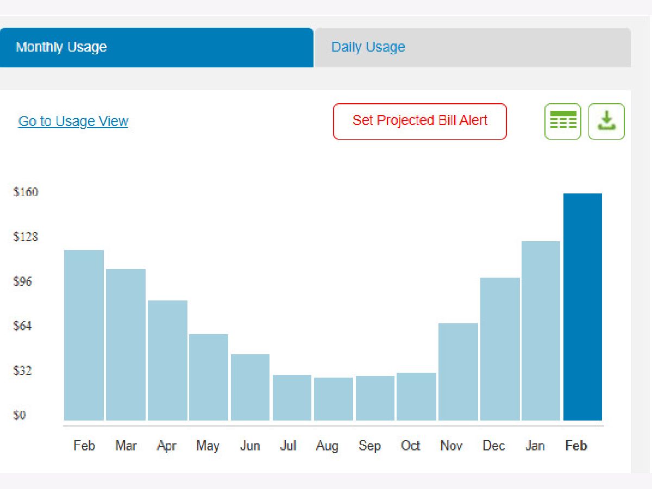Select the Nov usage bar
652x489 pixels.
tap(458, 372)
